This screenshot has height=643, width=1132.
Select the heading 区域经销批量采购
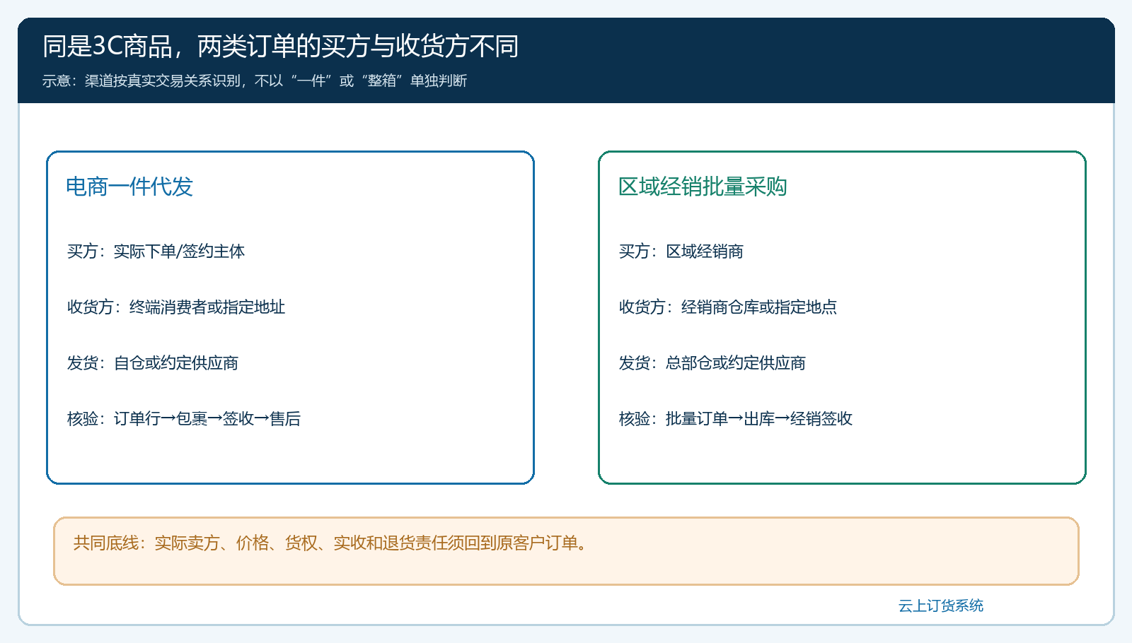click(x=703, y=187)
